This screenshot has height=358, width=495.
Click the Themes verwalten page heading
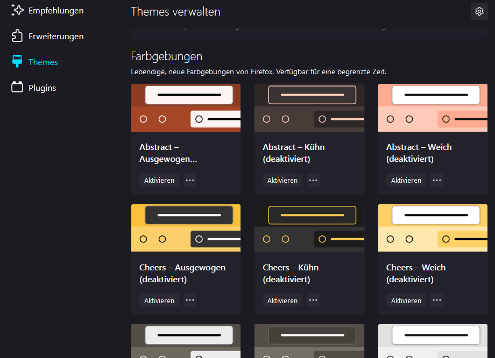point(175,12)
